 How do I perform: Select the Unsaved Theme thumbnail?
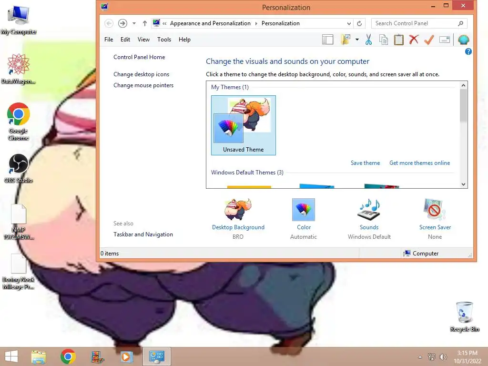coord(244,125)
